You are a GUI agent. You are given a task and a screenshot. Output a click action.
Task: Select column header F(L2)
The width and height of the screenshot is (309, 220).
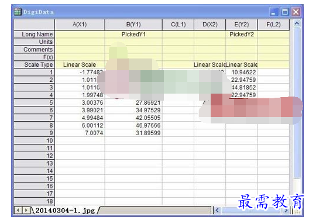point(273,25)
